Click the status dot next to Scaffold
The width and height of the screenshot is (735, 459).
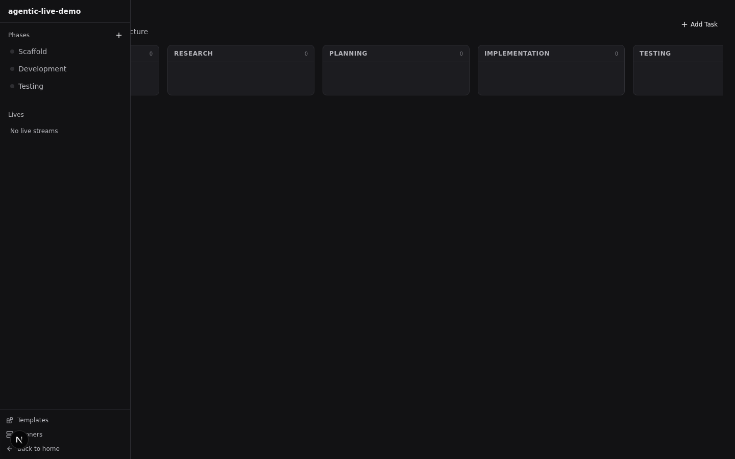tap(12, 52)
